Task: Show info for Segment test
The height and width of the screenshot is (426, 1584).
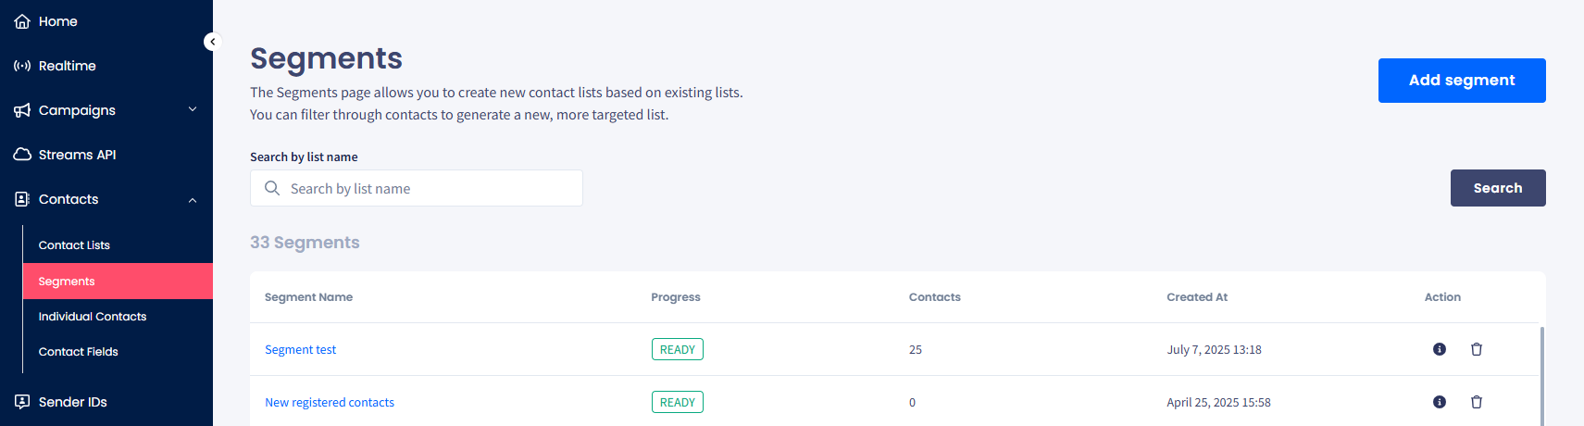Action: (x=1440, y=349)
